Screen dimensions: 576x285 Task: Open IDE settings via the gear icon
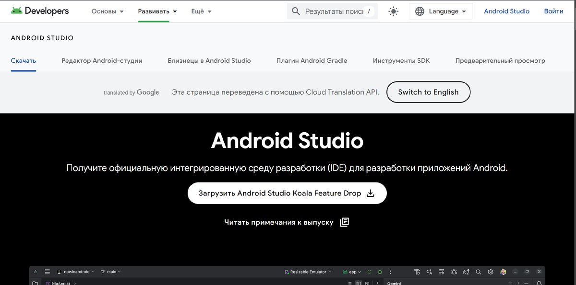point(491,272)
